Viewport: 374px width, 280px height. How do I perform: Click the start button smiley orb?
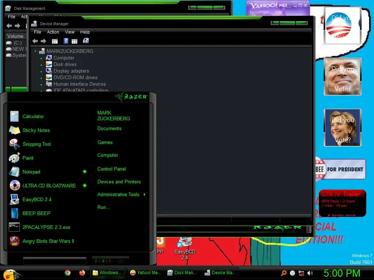click(x=11, y=274)
